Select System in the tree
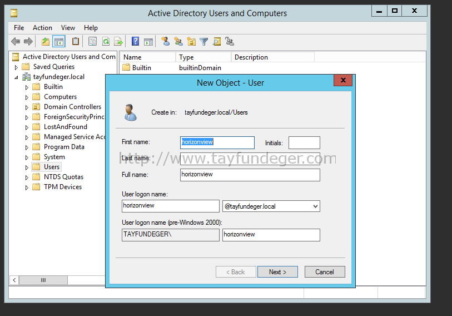Image resolution: width=452 pixels, height=316 pixels. point(54,157)
